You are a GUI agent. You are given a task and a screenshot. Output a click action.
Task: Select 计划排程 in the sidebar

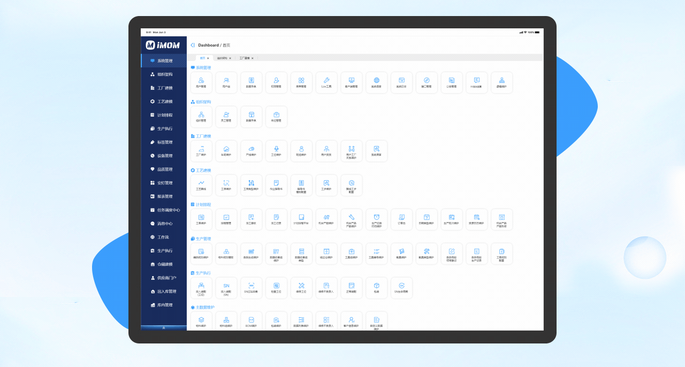[164, 115]
